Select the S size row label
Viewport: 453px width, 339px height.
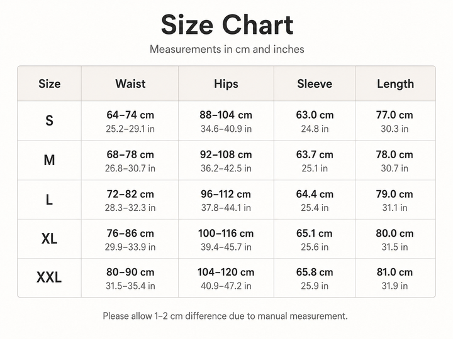50,121
